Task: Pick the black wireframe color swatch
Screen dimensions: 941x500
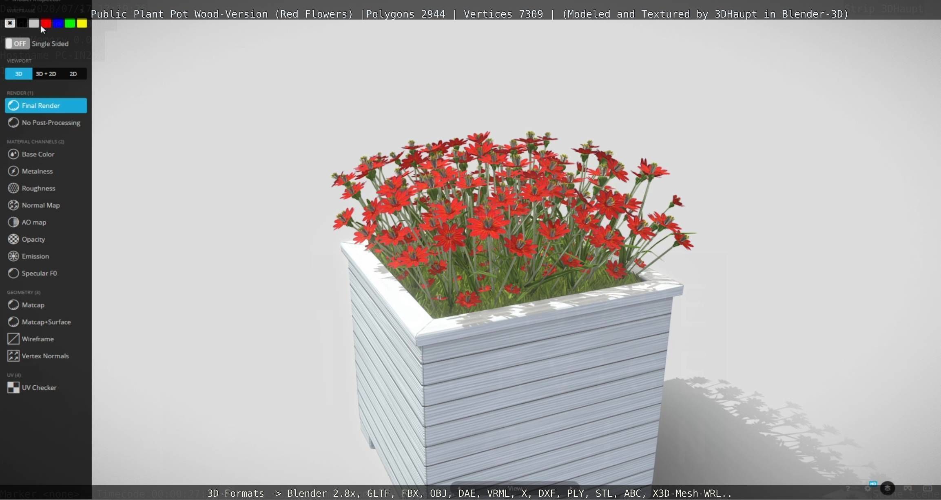Action: pyautogui.click(x=22, y=23)
